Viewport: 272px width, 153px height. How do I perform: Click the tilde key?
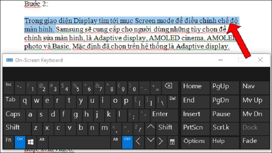20,88
